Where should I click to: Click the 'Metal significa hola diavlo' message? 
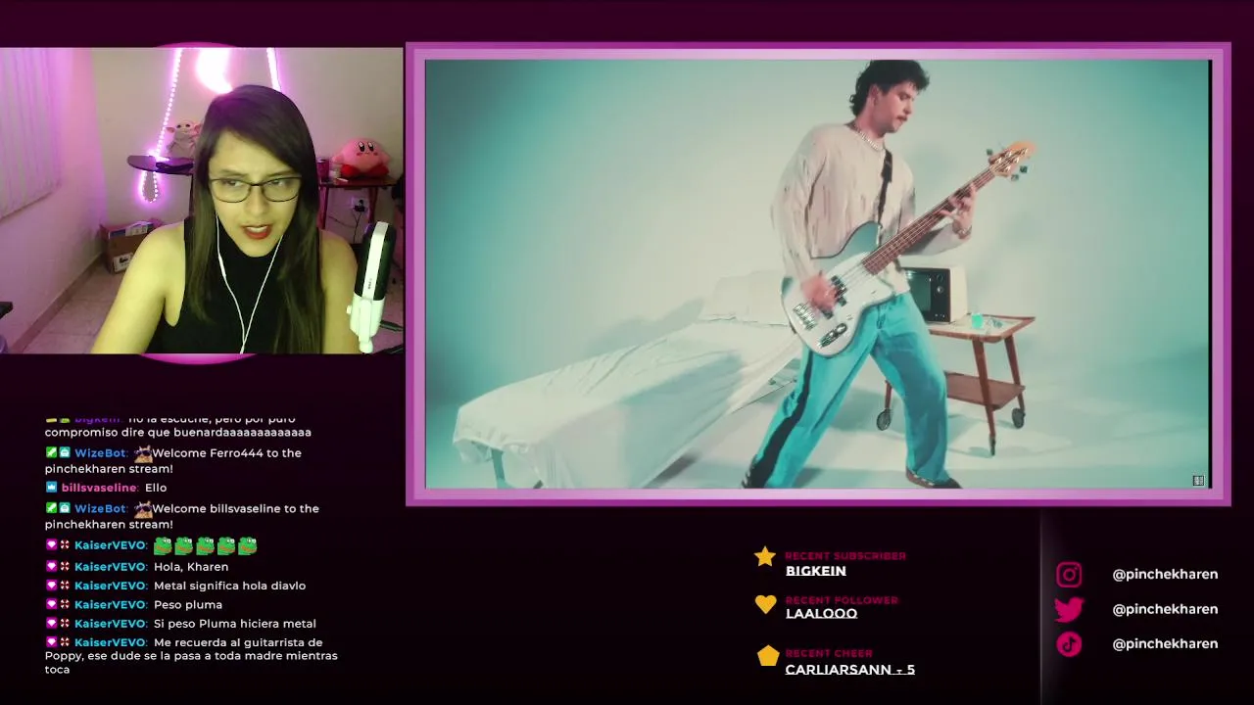tap(229, 586)
